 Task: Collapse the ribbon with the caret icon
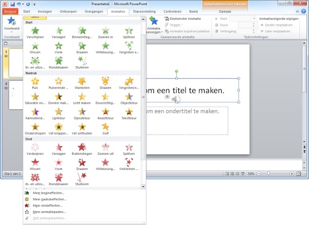[x=297, y=12]
